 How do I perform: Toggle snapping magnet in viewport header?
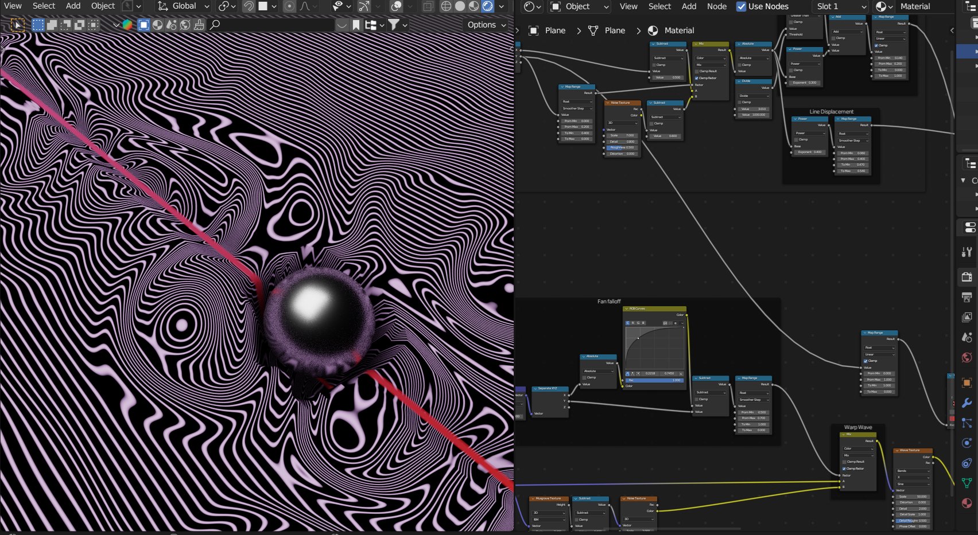(249, 6)
